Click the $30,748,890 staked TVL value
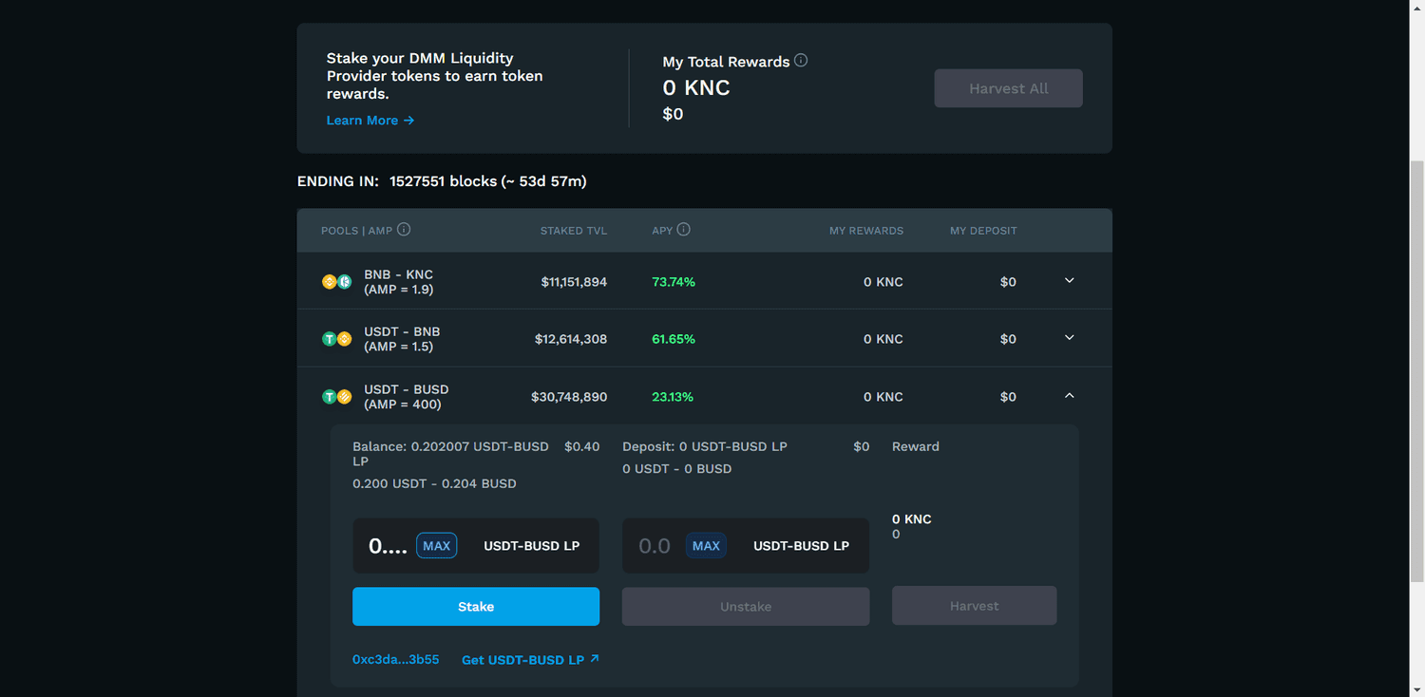1425x697 pixels. click(x=569, y=397)
